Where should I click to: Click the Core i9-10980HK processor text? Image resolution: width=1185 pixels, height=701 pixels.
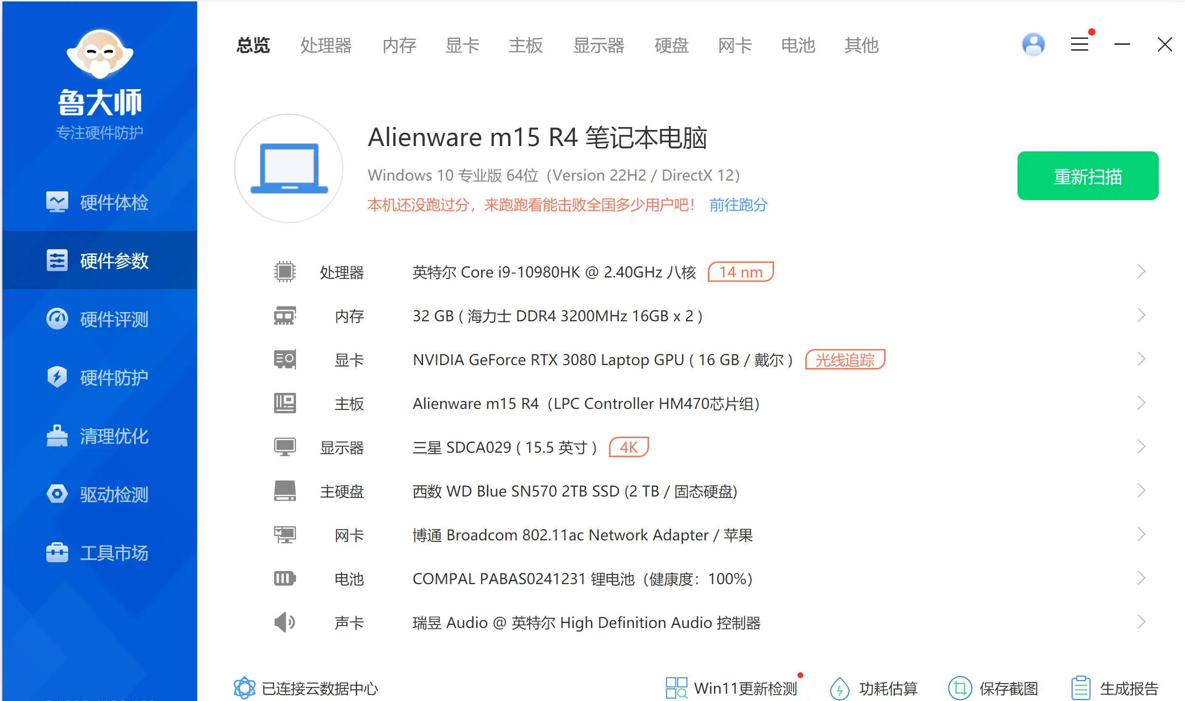pos(555,272)
